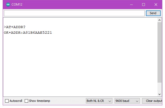The height and width of the screenshot is (108, 165).
Task: Click the Clear output button
Action: (153, 101)
